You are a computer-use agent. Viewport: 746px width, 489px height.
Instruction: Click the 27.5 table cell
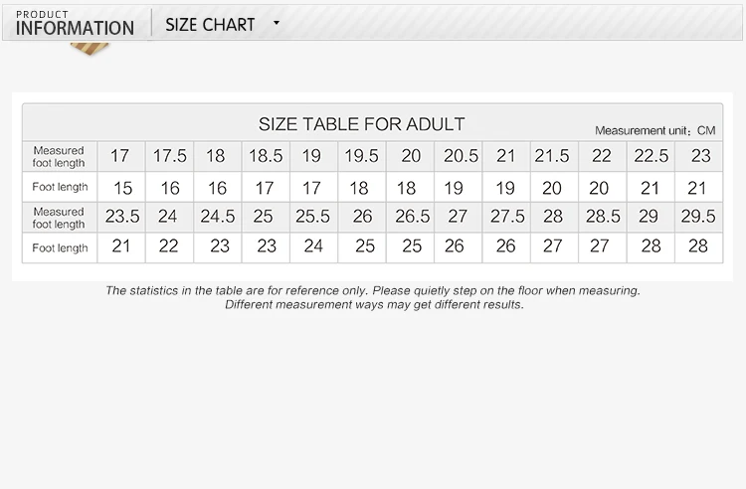tap(507, 217)
